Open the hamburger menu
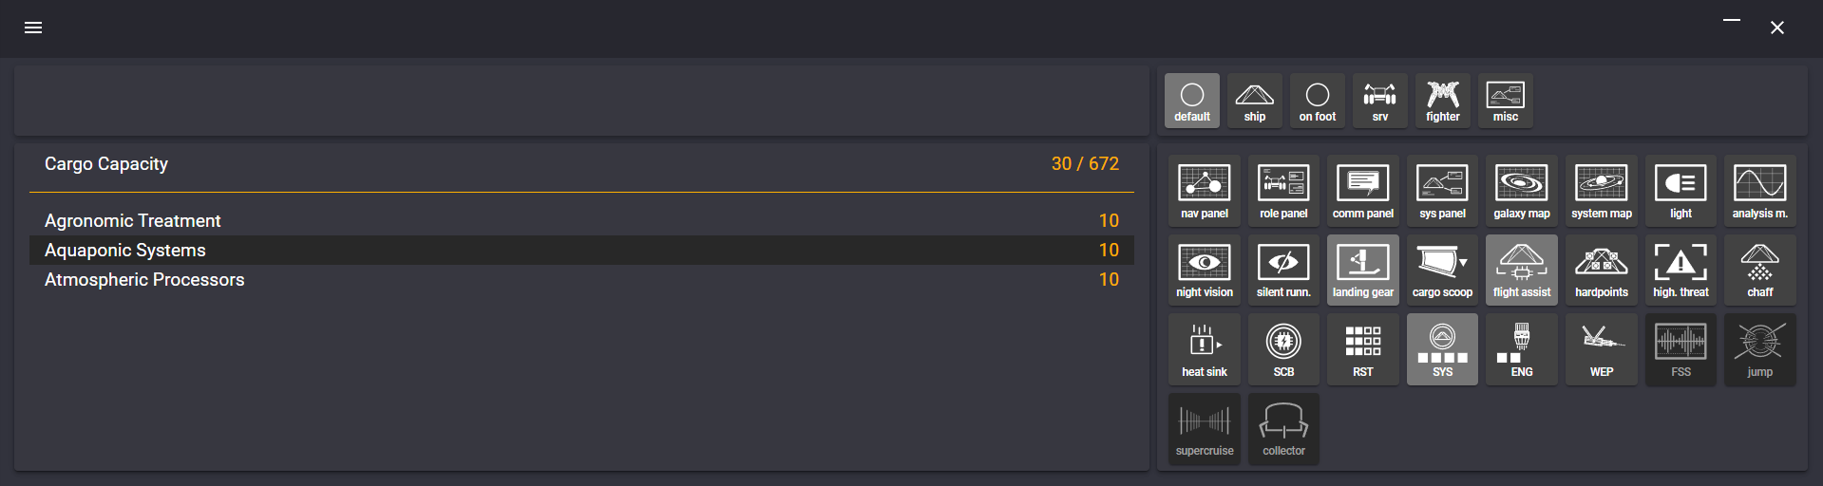The height and width of the screenshot is (486, 1823). pyautogui.click(x=33, y=28)
